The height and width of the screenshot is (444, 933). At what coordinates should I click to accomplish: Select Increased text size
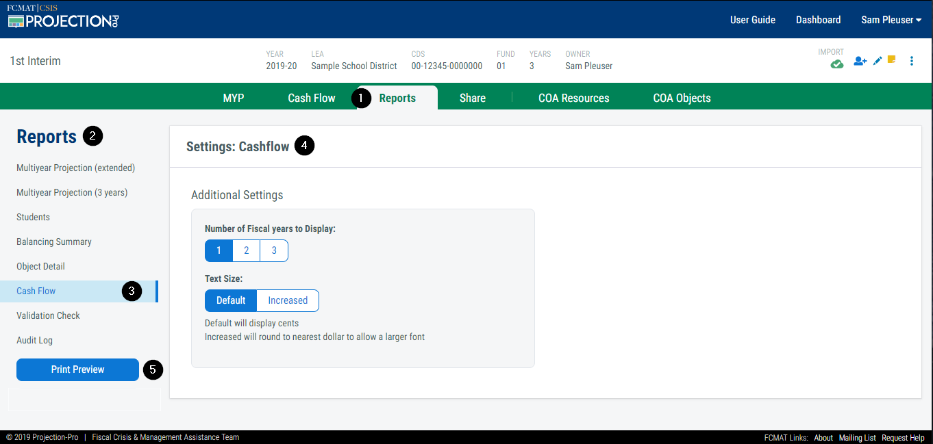[288, 300]
